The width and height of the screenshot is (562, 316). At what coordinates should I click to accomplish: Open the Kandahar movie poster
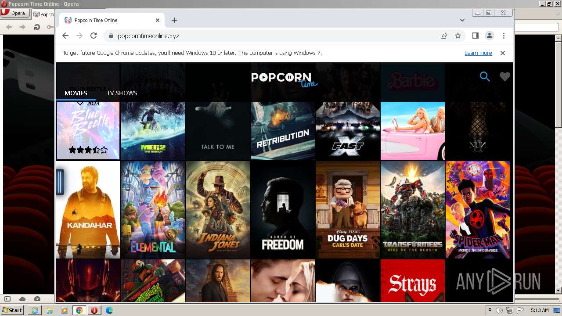point(88,210)
